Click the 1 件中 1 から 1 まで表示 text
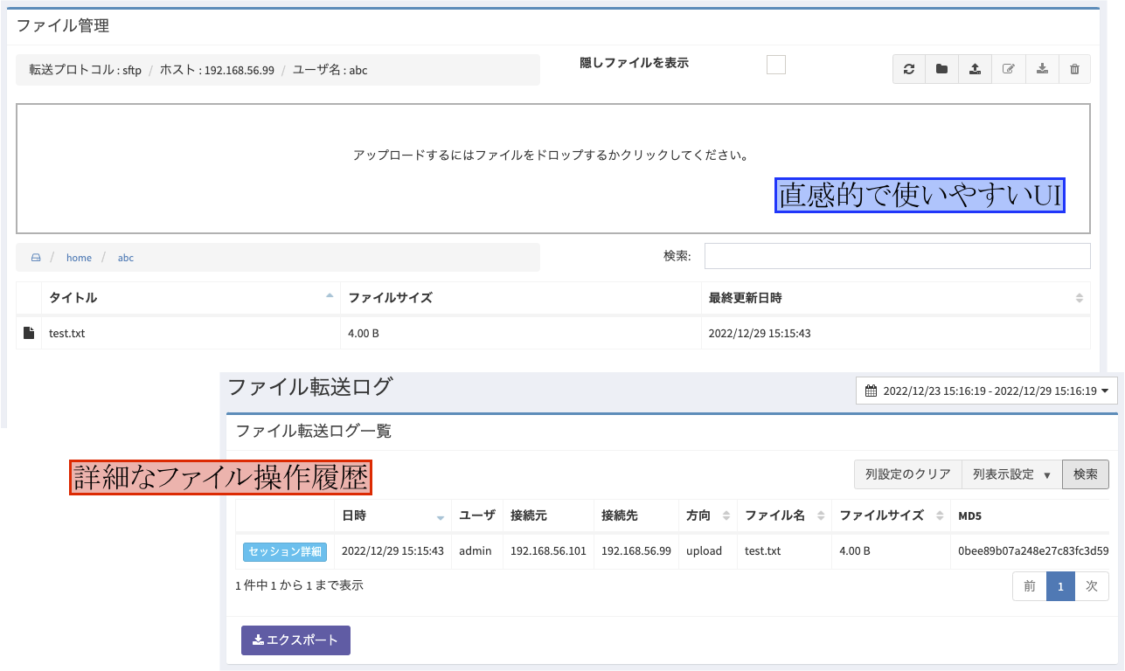 (299, 585)
